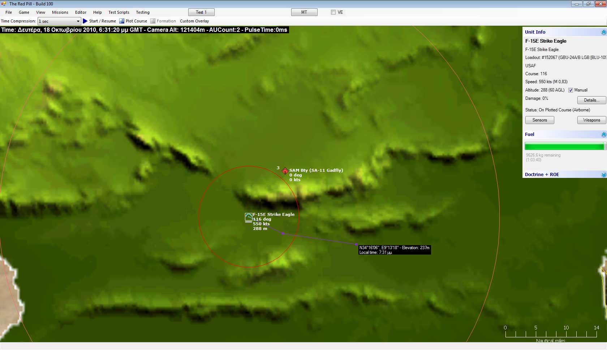607x350 pixels.
Task: Open the View menu
Action: [40, 12]
